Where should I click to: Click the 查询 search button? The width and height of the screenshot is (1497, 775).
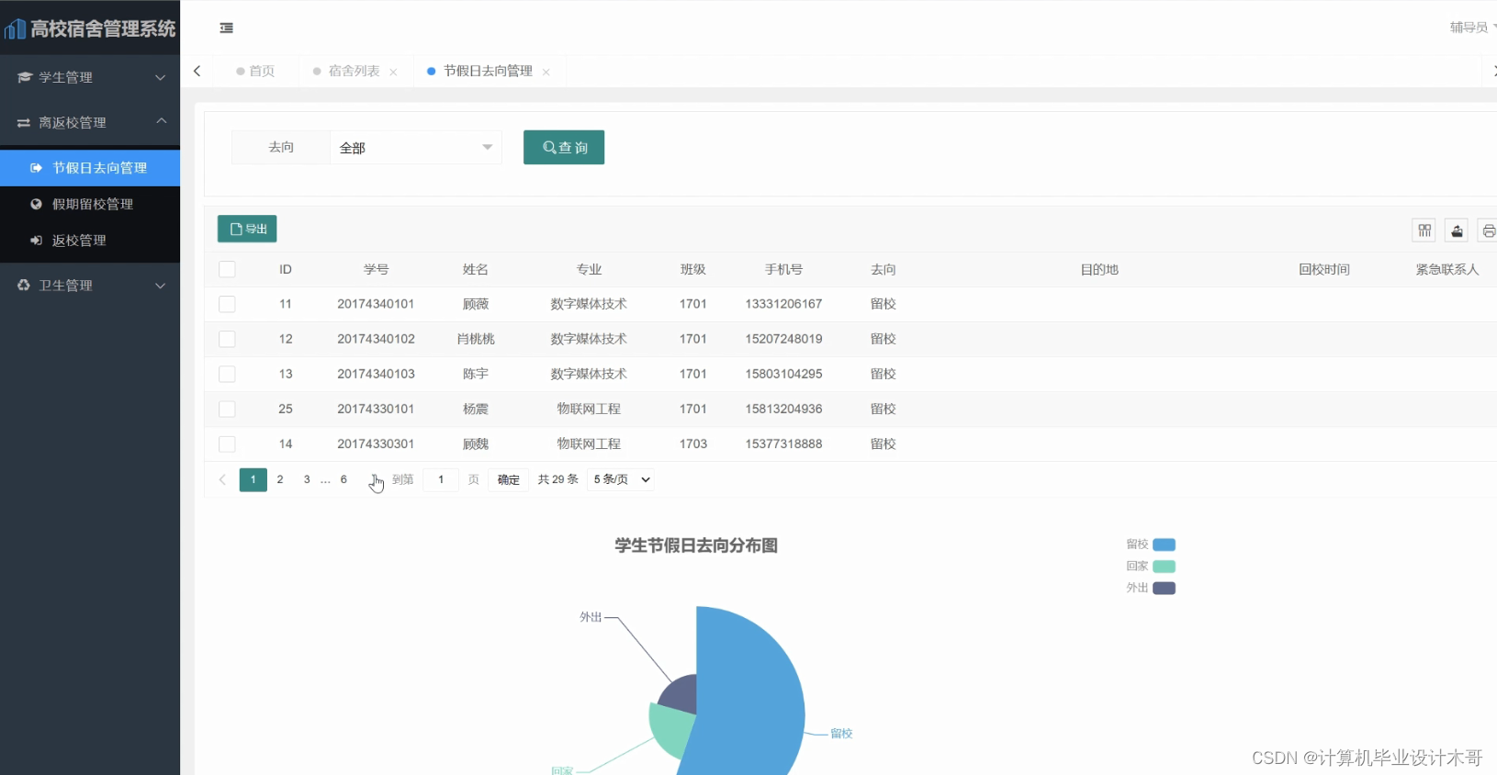(x=564, y=147)
